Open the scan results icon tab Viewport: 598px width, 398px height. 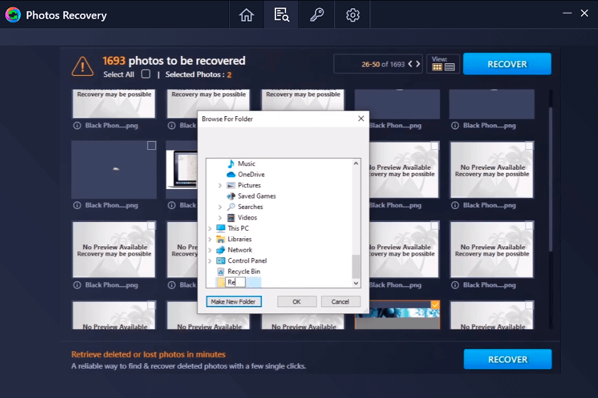pyautogui.click(x=282, y=15)
